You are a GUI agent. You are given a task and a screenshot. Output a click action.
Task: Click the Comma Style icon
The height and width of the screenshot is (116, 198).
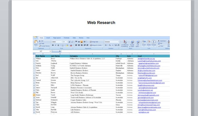point(112,45)
